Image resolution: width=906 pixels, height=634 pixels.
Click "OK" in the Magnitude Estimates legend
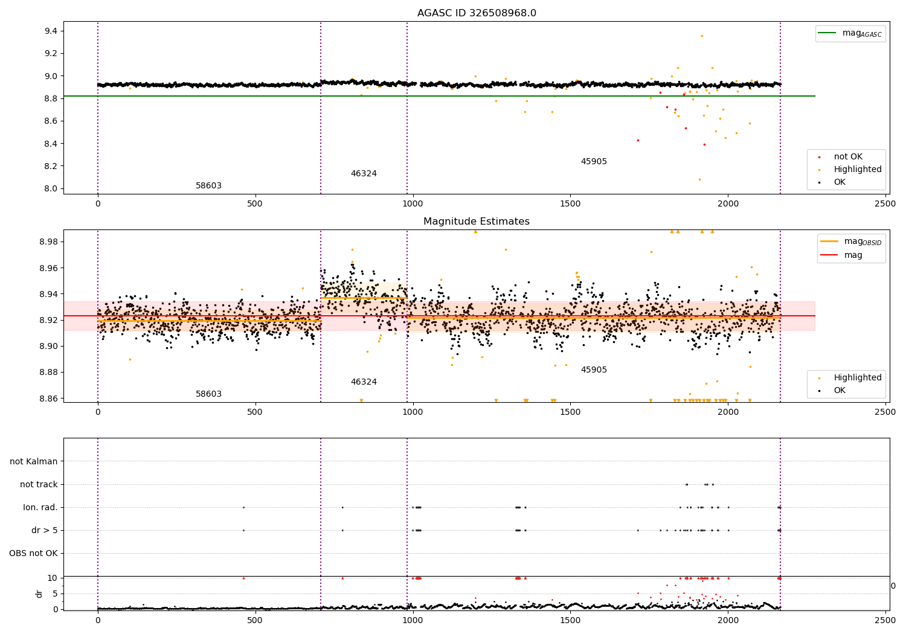point(840,390)
